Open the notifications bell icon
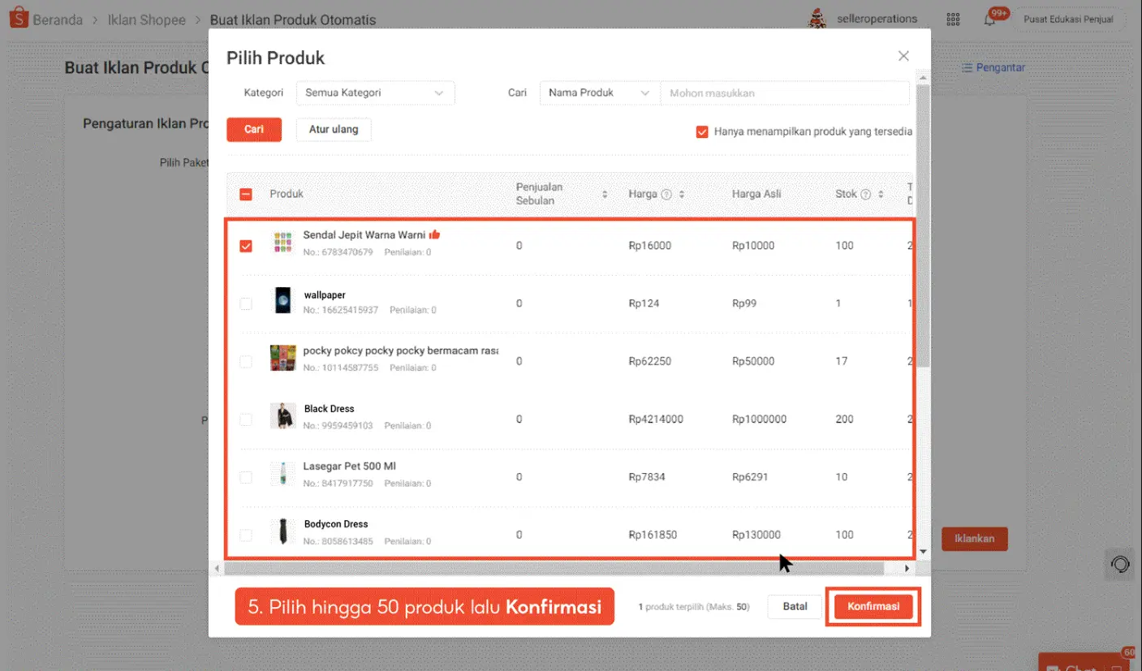 [x=989, y=19]
